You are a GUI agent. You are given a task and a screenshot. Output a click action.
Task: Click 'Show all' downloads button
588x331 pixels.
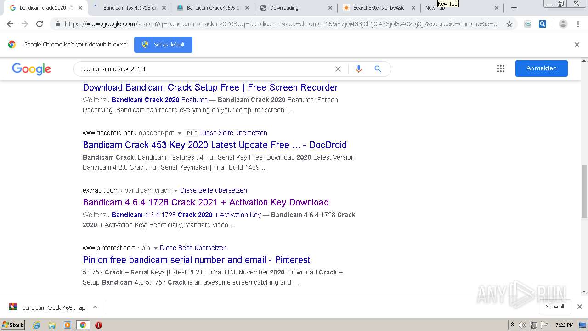[x=554, y=307]
